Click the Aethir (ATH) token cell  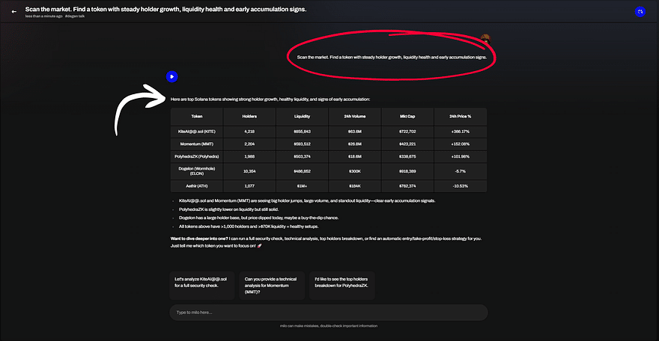(197, 185)
